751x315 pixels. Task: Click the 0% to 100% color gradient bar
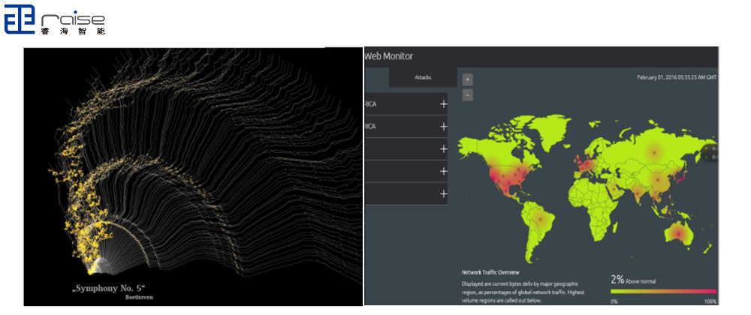pyautogui.click(x=664, y=291)
